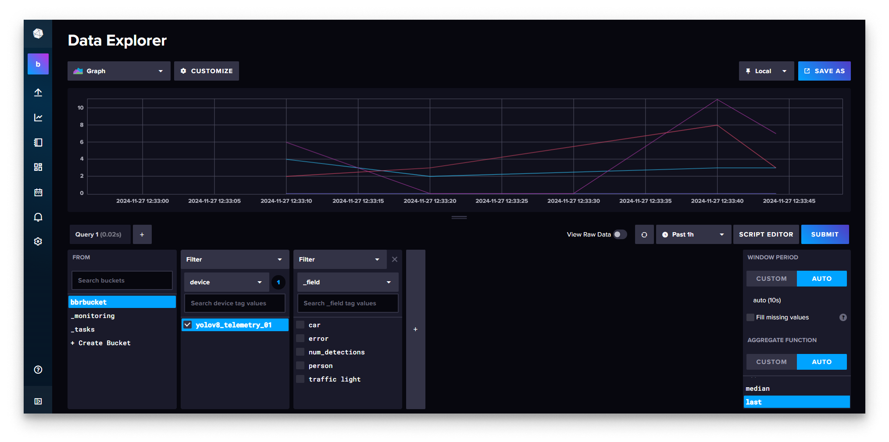Image resolution: width=889 pixels, height=442 pixels.
Task: Expand the Past 1h time range dropdown
Action: click(693, 234)
